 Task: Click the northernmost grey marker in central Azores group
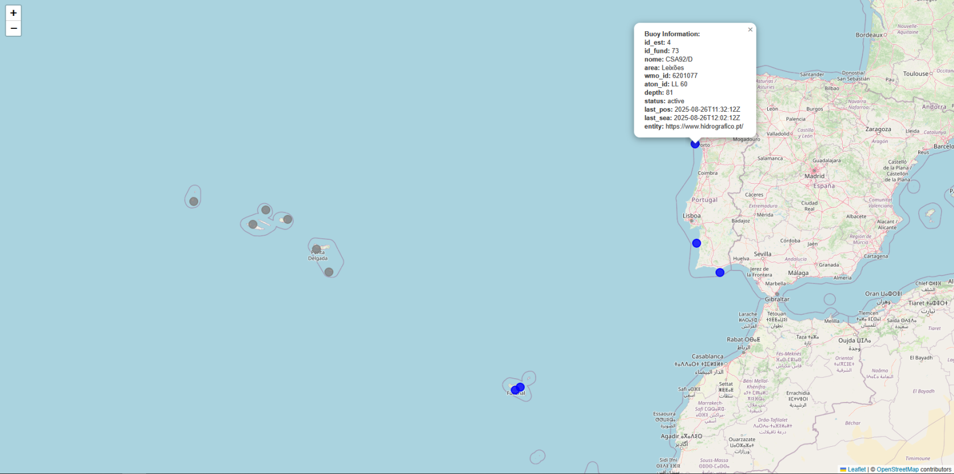pyautogui.click(x=265, y=210)
